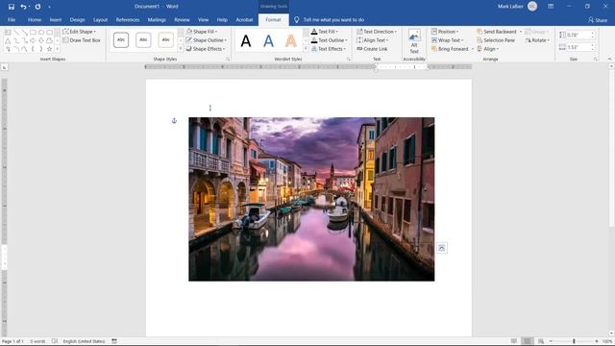The width and height of the screenshot is (615, 346).
Task: Open the Selection Pane
Action: 496,40
